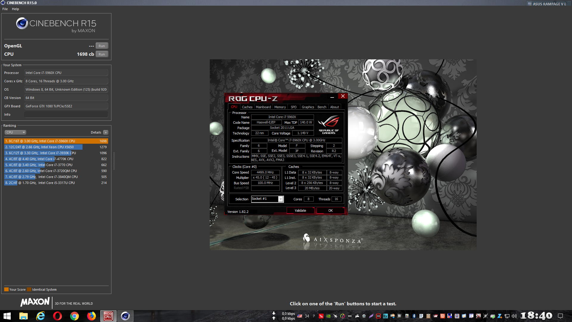572x322 pixels.
Task: Click the Corsair sails tray icon
Action: pos(357,316)
